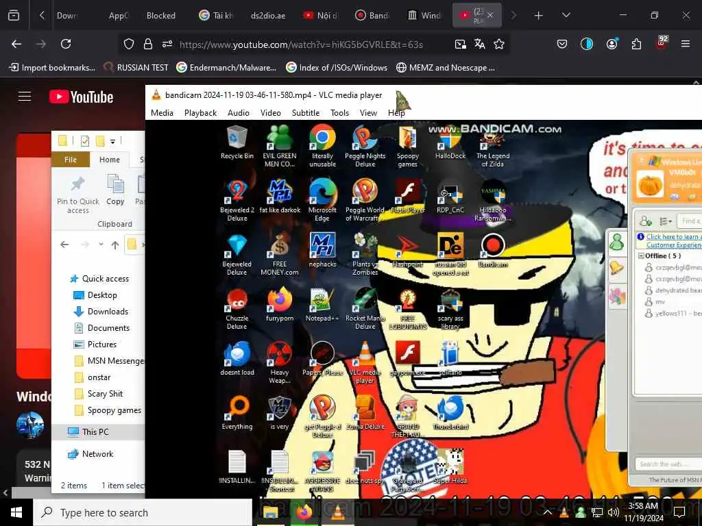List all browser tabs dropdown arrow

pos(566,16)
